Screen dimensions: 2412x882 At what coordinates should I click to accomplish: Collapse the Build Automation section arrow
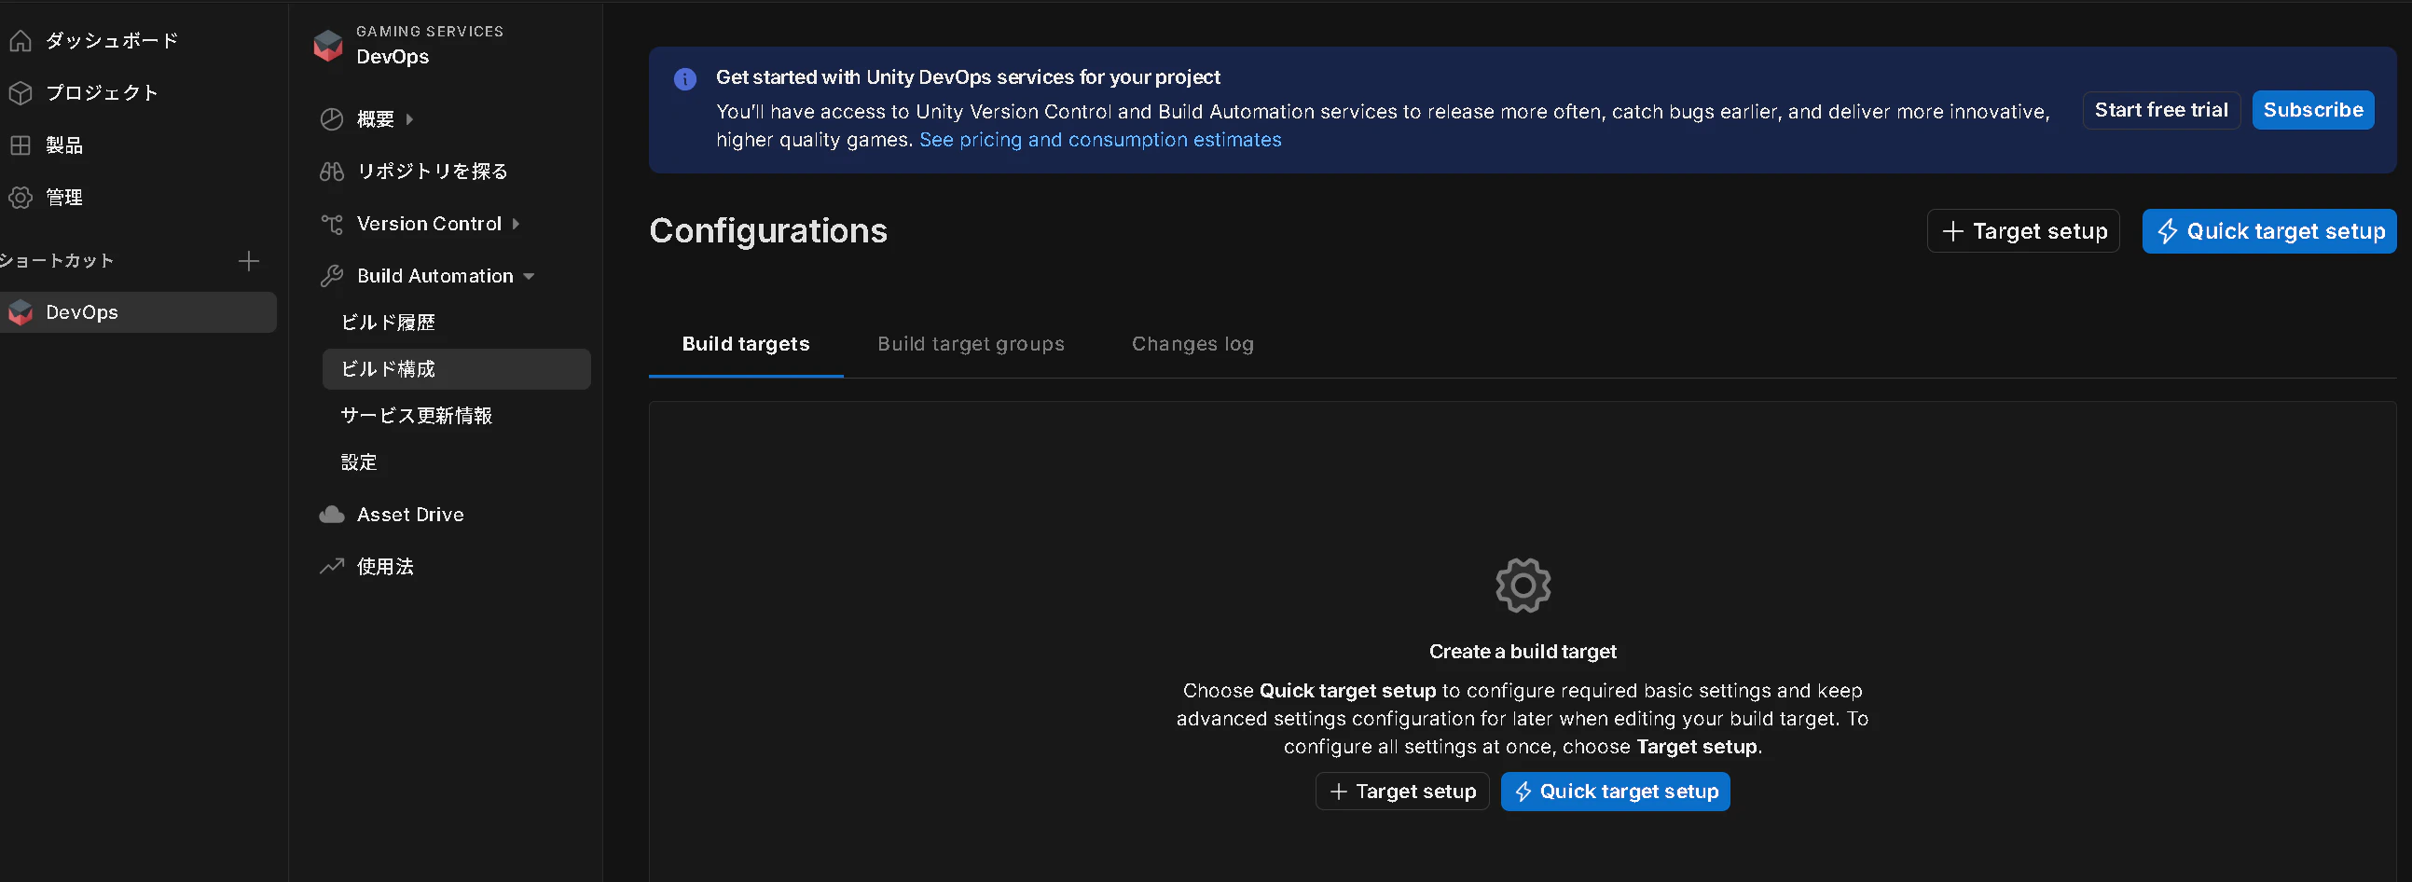tap(529, 276)
